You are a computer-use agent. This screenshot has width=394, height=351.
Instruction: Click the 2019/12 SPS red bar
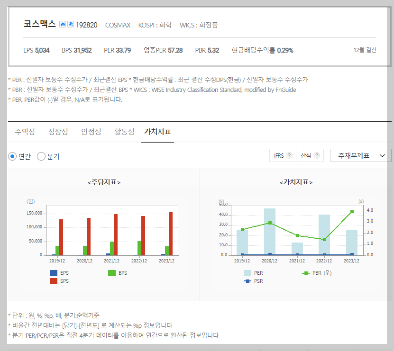pos(61,237)
